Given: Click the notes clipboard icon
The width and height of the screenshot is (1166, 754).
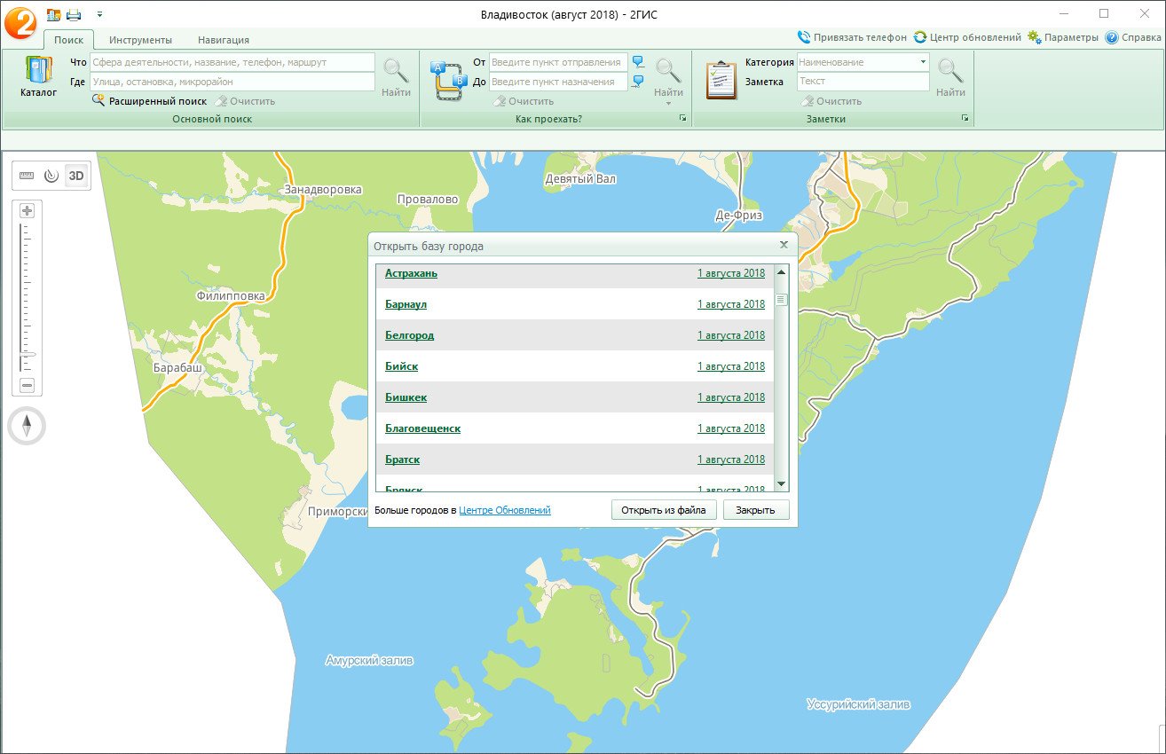Looking at the screenshot, I should tap(721, 79).
